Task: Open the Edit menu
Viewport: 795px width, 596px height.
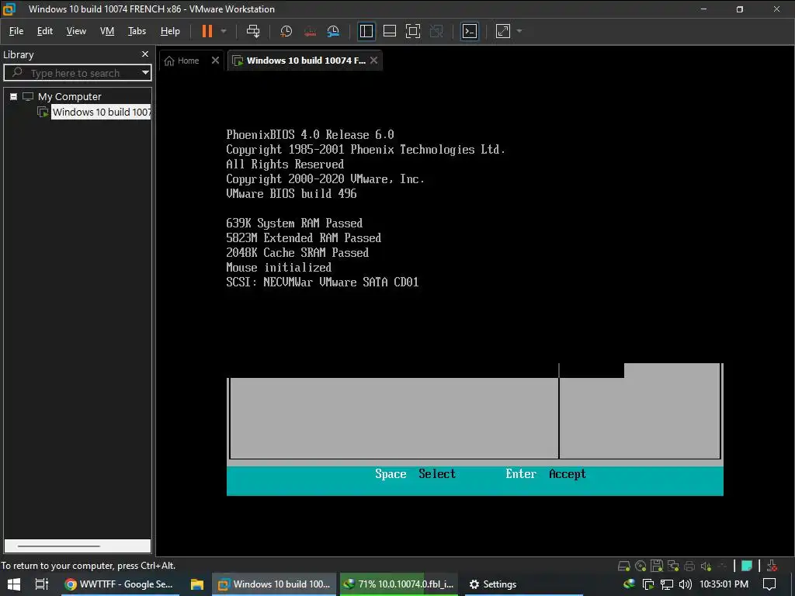Action: pos(44,31)
